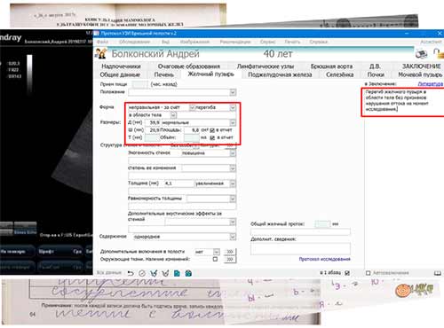Enable the Автозаключение checkbox
The height and width of the screenshot is (328, 444).
tap(368, 273)
